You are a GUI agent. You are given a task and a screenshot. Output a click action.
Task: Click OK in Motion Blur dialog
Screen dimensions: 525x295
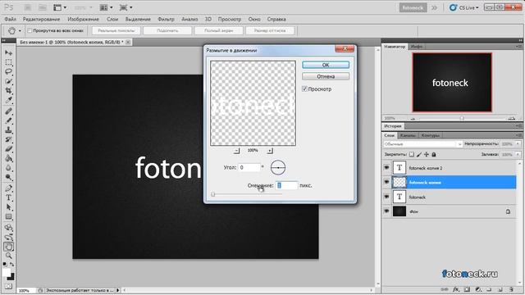click(326, 65)
